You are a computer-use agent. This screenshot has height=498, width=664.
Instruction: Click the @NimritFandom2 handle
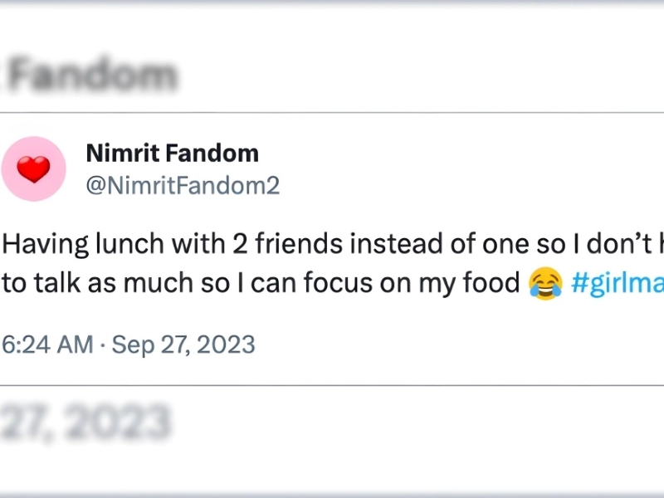183,186
